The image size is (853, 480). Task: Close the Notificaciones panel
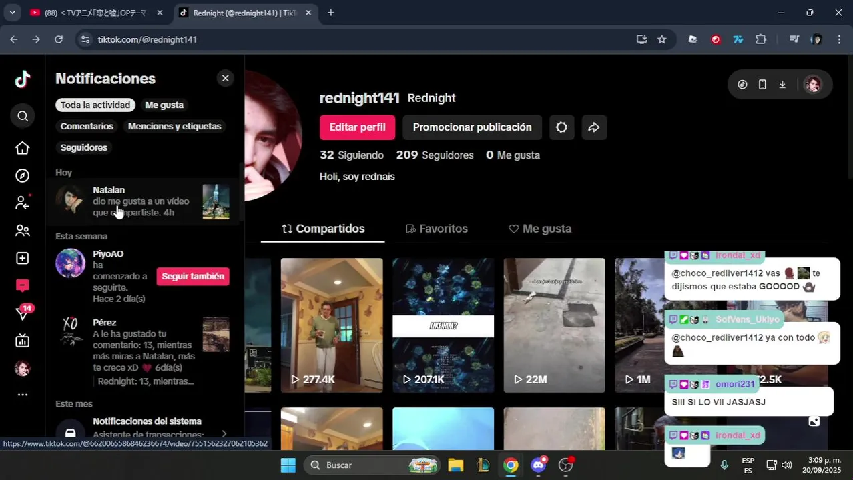225,78
